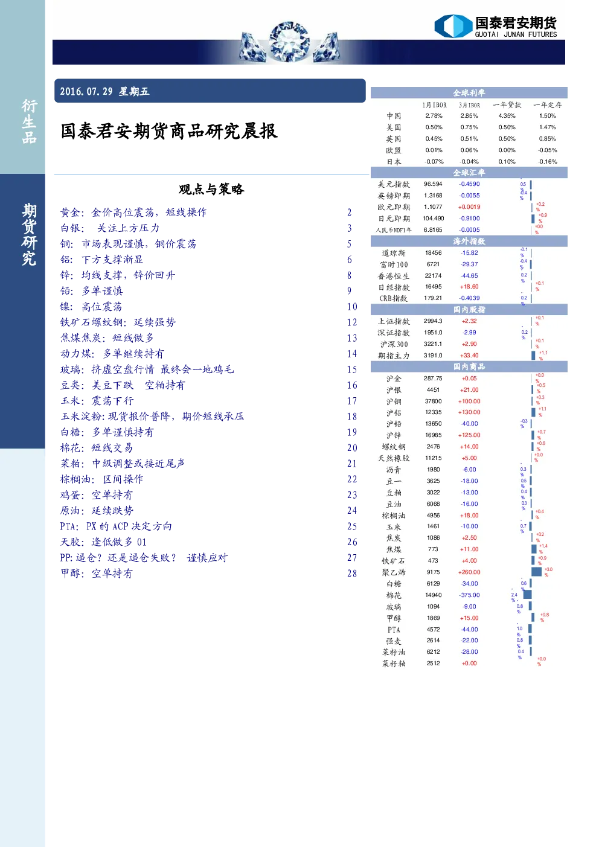Click the 全球汇率 section header
Image resolution: width=599 pixels, height=847 pixels.
pyautogui.click(x=469, y=173)
